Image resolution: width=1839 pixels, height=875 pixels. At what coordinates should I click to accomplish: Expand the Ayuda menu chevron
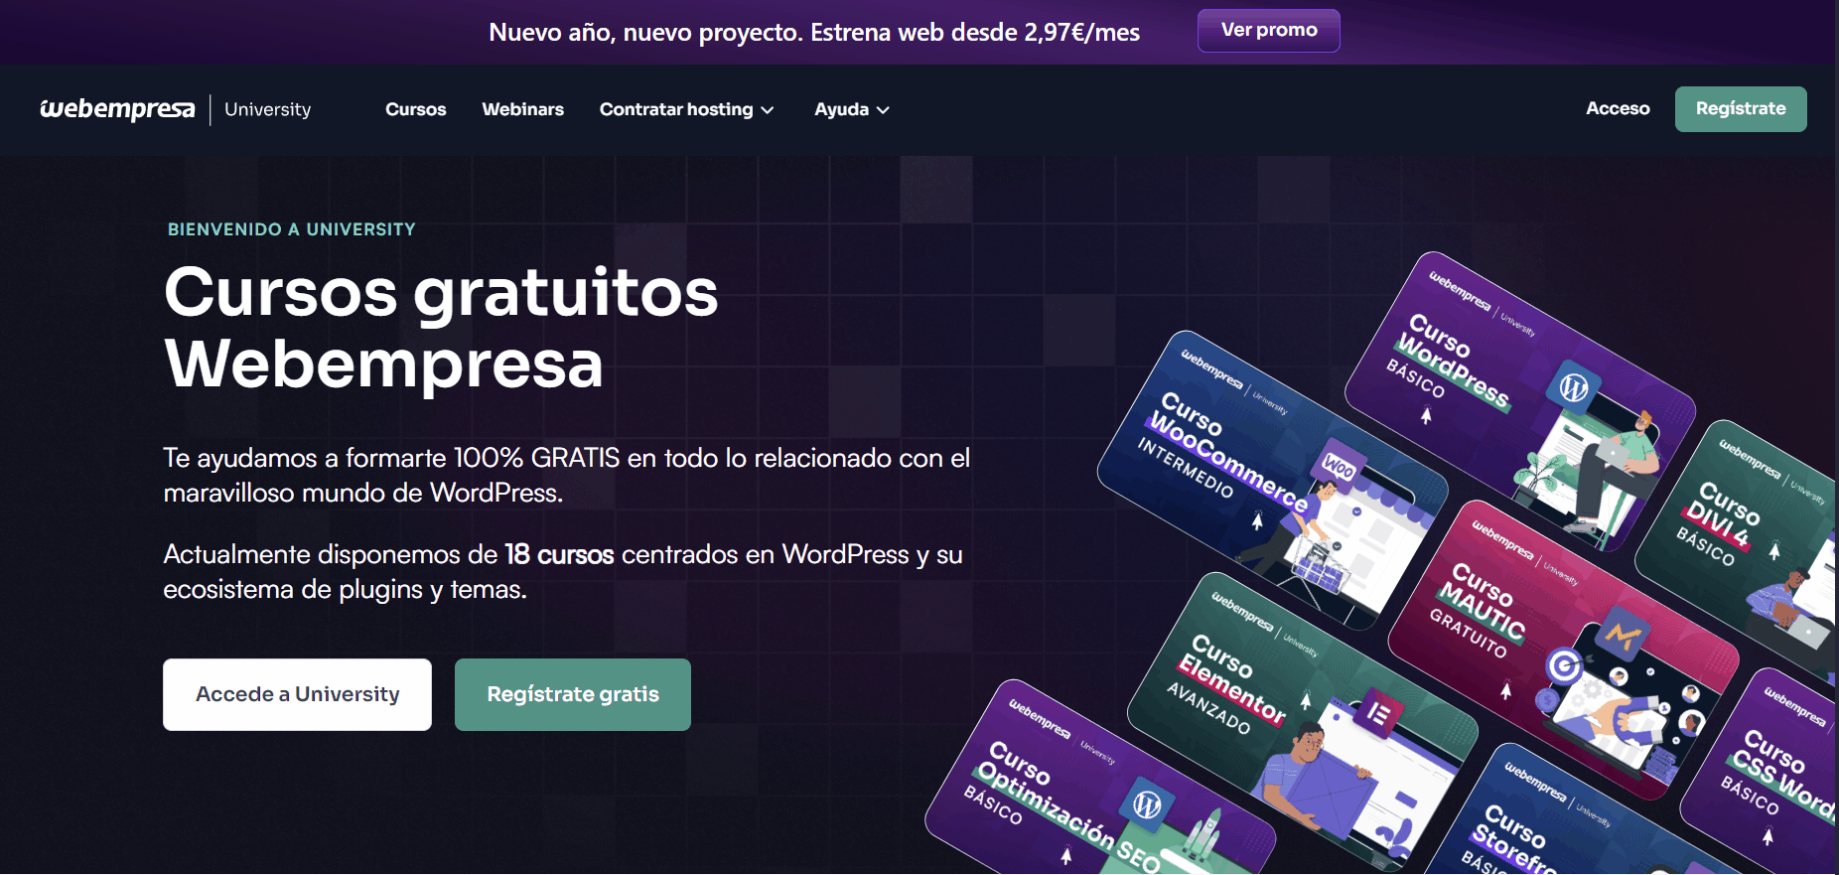pos(883,110)
